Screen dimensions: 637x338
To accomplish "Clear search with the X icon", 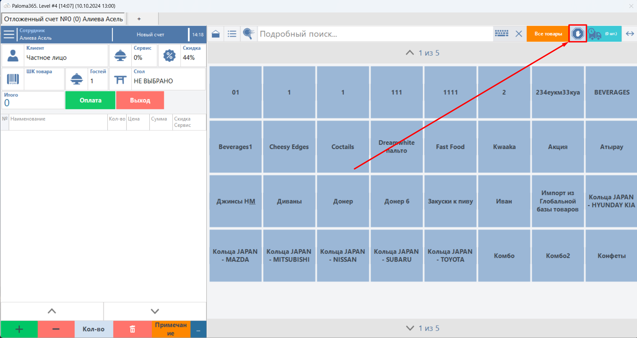I will coord(518,34).
